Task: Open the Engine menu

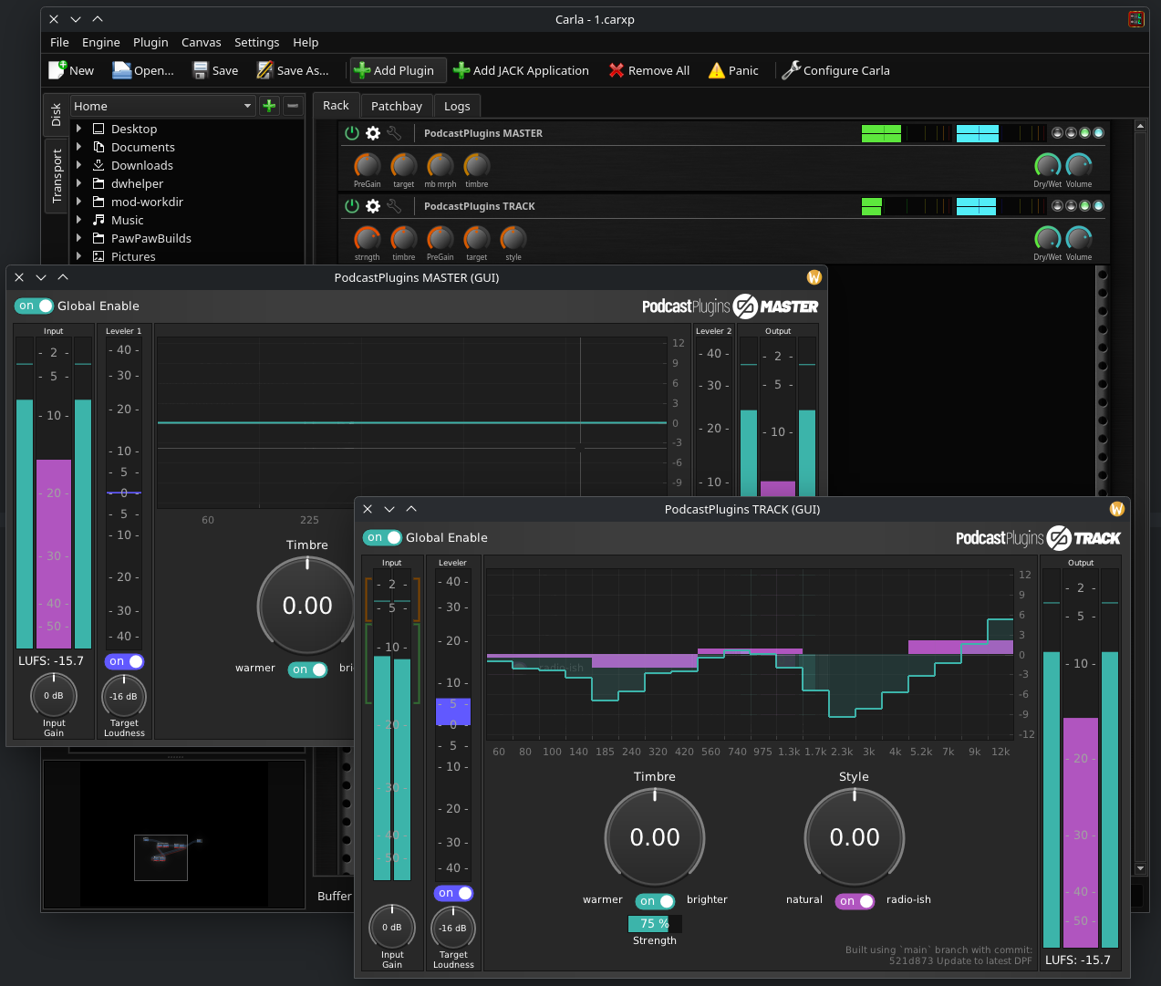Action: click(x=100, y=42)
